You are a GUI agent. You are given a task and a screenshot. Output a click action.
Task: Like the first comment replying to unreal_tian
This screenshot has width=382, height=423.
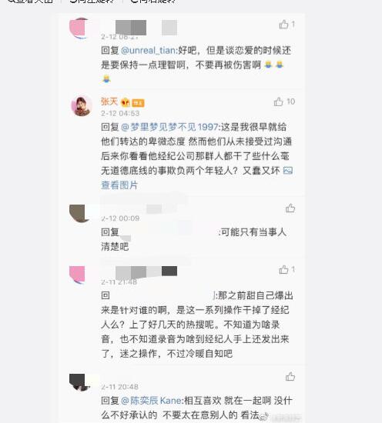coord(283,25)
